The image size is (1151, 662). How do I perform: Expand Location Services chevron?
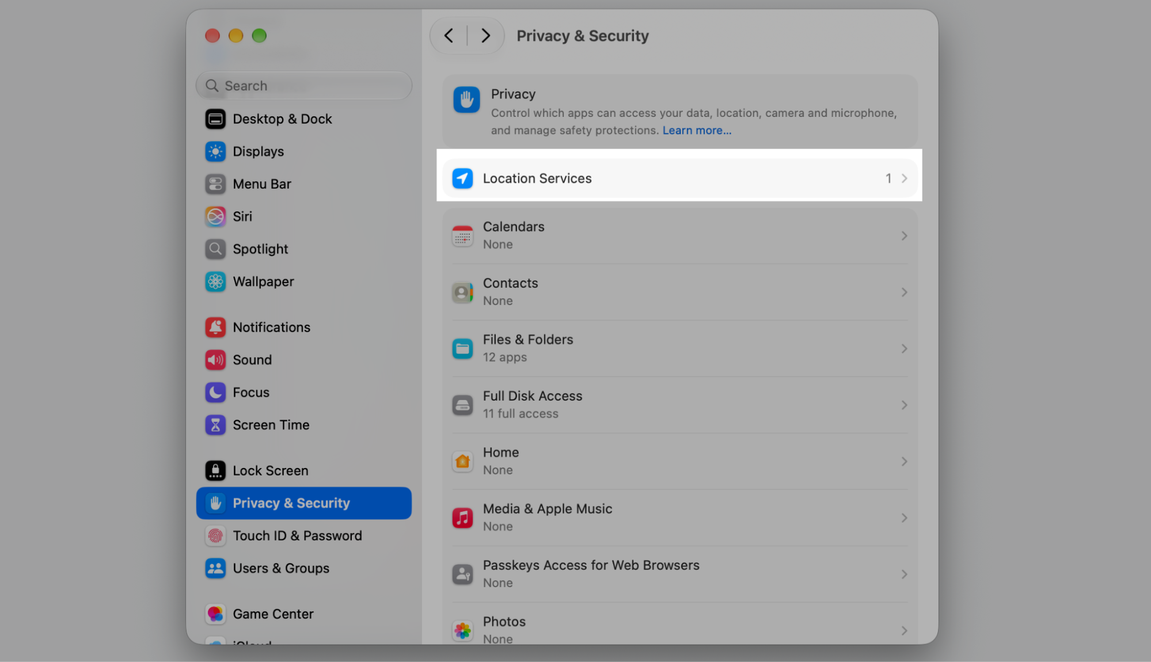[x=904, y=178]
